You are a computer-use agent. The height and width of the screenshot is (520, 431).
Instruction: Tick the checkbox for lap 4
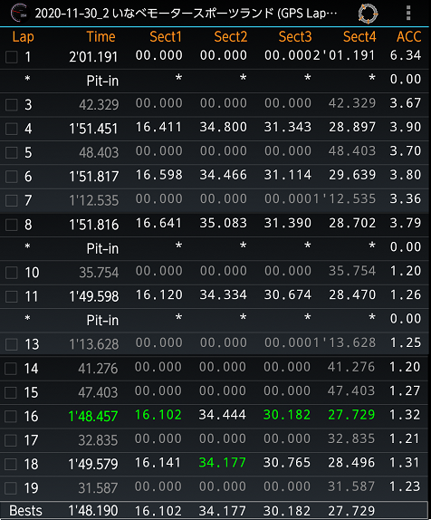coord(11,129)
